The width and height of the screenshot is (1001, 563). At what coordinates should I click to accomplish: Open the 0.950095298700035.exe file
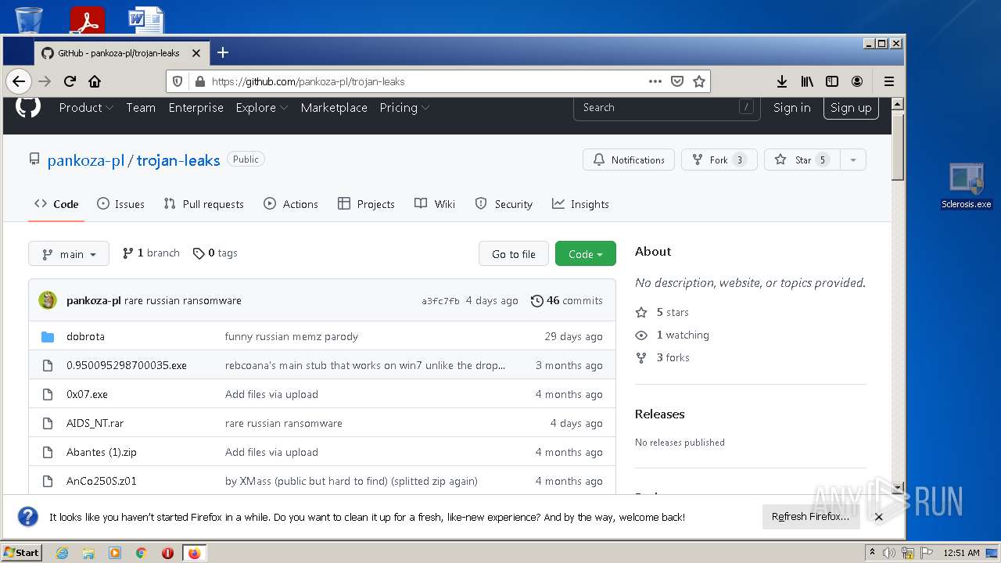tap(127, 365)
